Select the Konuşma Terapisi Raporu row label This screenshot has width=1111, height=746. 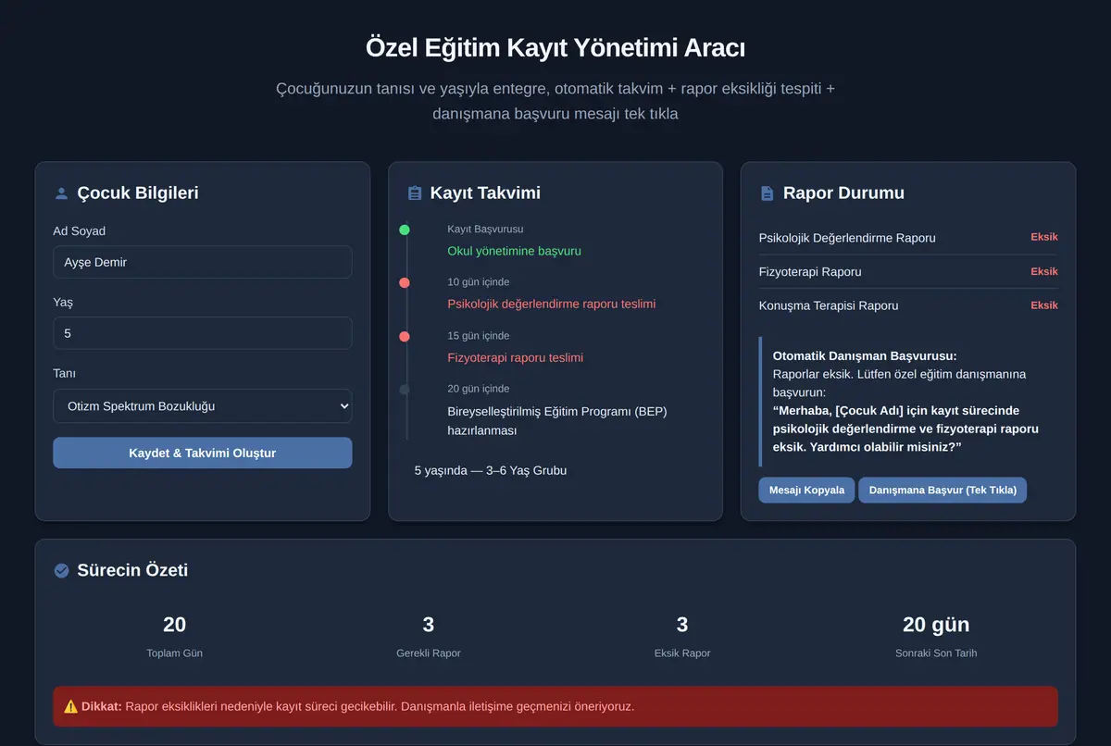click(x=829, y=305)
